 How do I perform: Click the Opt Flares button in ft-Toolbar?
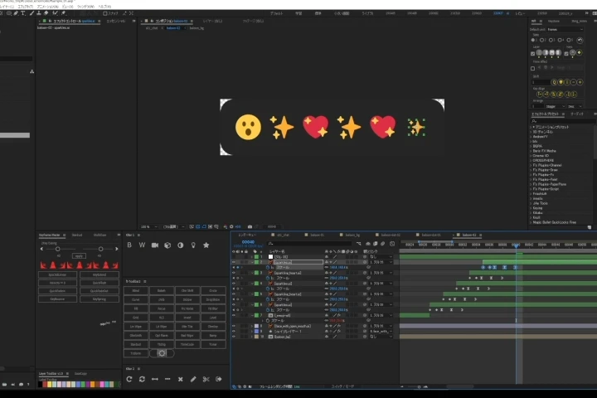point(162,336)
